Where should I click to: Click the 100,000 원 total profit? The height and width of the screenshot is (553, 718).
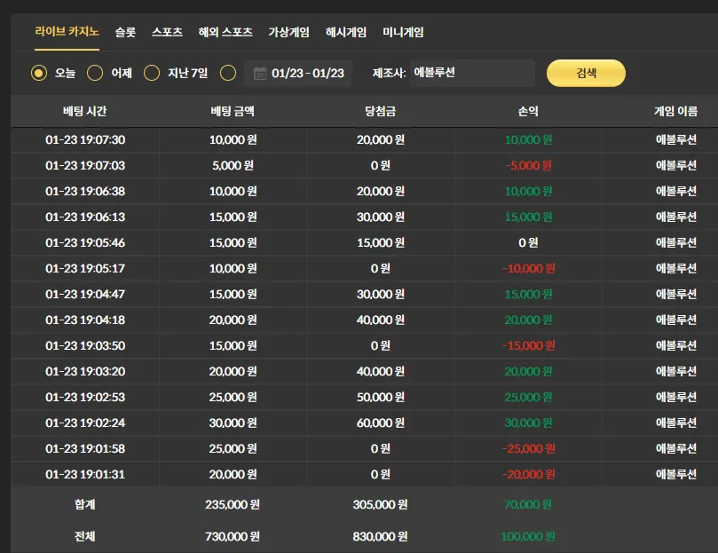(x=528, y=536)
